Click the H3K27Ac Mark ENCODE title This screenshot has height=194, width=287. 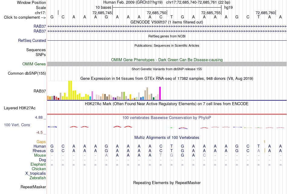pos(167,104)
